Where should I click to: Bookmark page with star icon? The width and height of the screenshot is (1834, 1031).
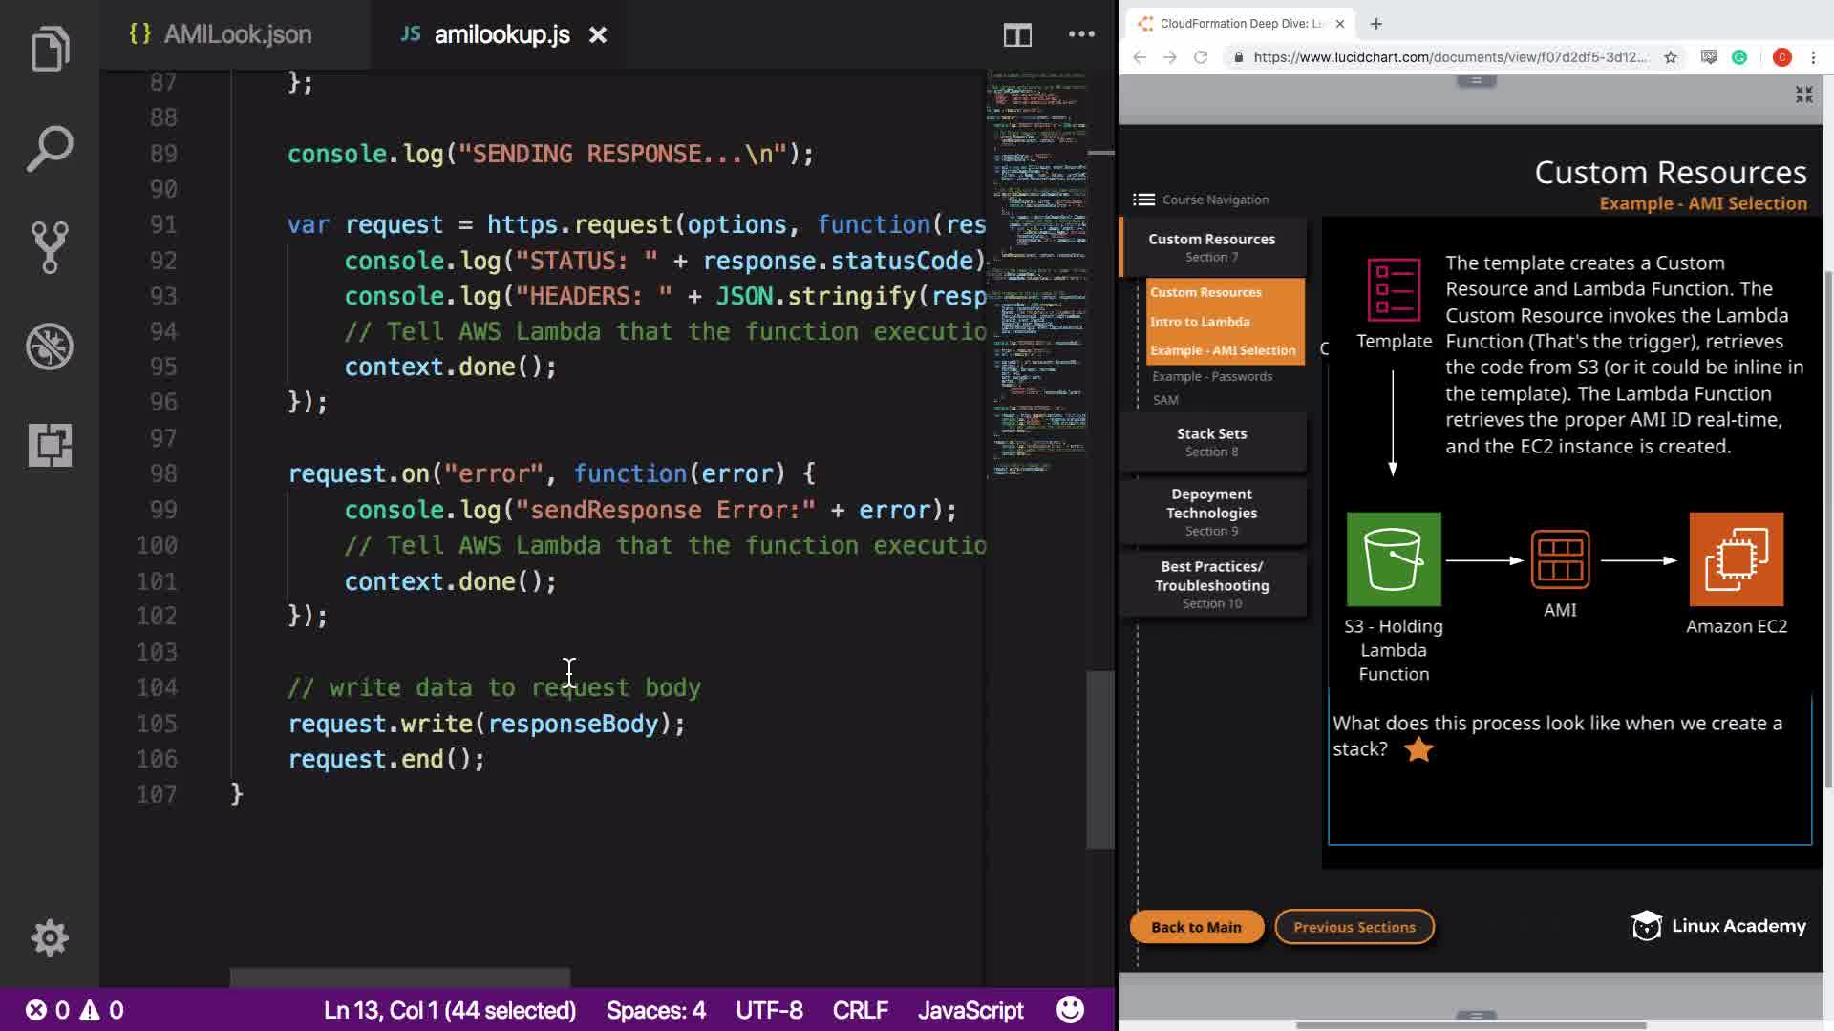pos(1670,57)
